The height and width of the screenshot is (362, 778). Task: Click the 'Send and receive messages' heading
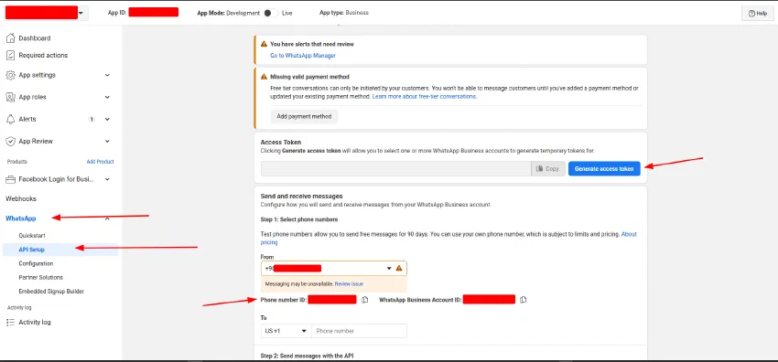coord(301,197)
